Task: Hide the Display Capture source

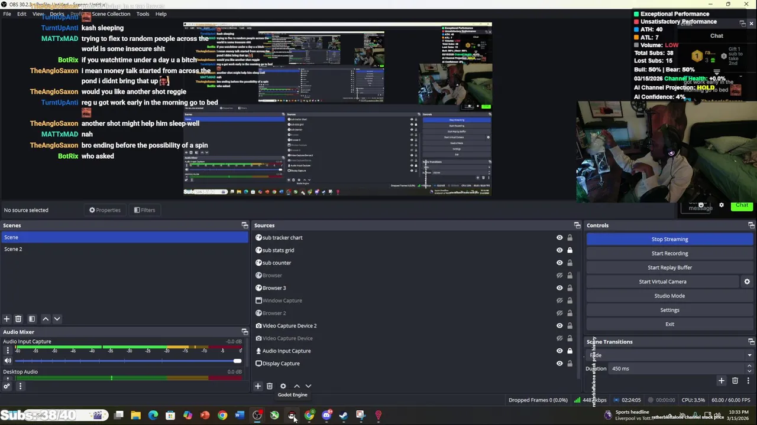Action: point(559,364)
